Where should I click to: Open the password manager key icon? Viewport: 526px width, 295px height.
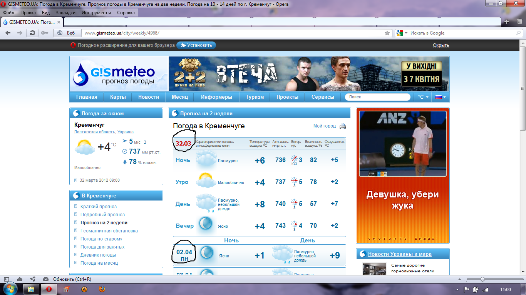(45, 33)
